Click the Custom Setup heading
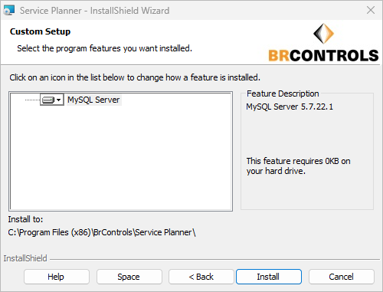The height and width of the screenshot is (292, 383). point(40,31)
